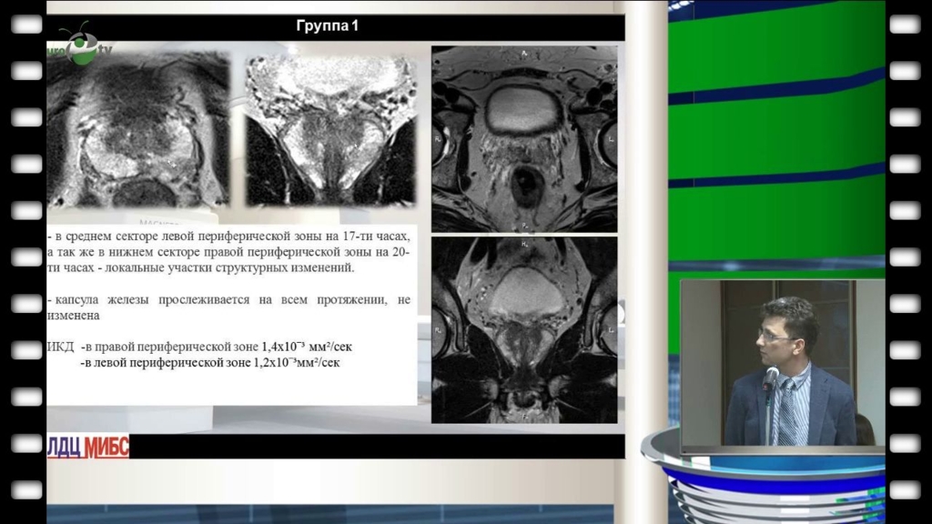Click the right film strip border
The width and height of the screenshot is (932, 524).
906,262
